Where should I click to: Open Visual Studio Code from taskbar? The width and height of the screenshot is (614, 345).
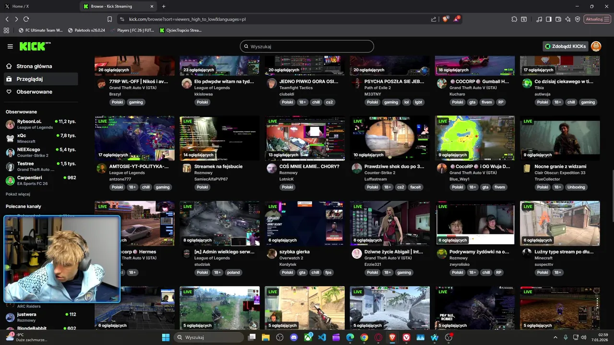pyautogui.click(x=322, y=337)
